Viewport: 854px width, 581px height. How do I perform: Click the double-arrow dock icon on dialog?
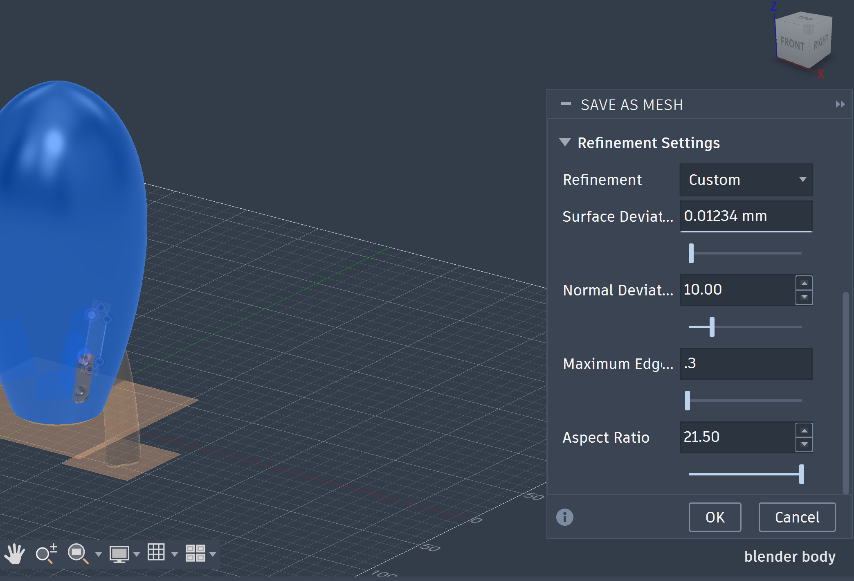click(x=840, y=104)
